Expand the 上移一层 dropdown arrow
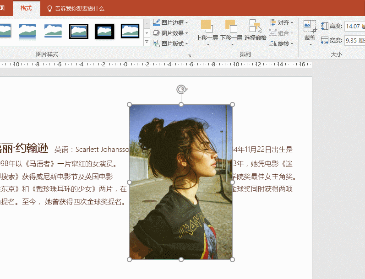The height and width of the screenshot is (279, 365). [208, 44]
